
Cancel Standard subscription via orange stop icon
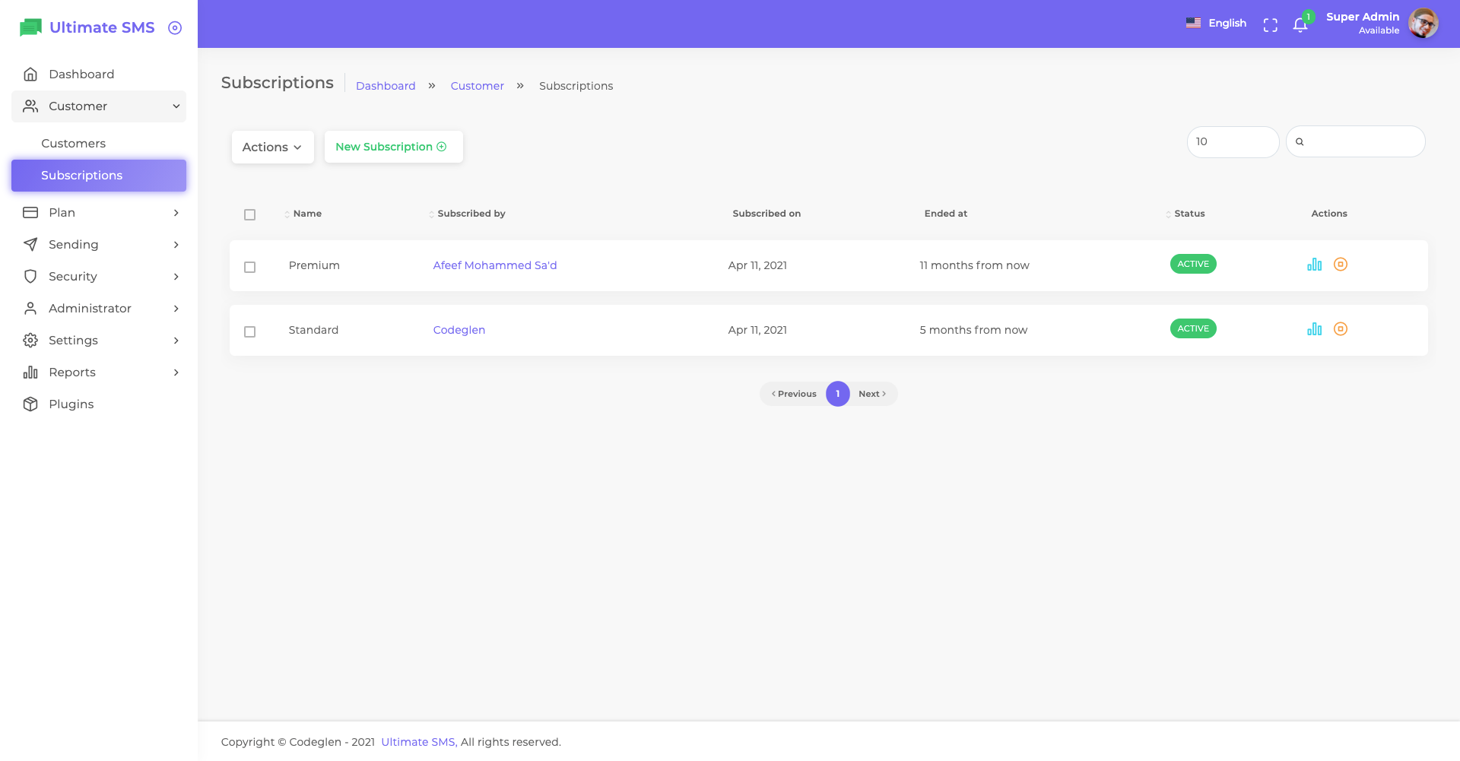[1341, 329]
